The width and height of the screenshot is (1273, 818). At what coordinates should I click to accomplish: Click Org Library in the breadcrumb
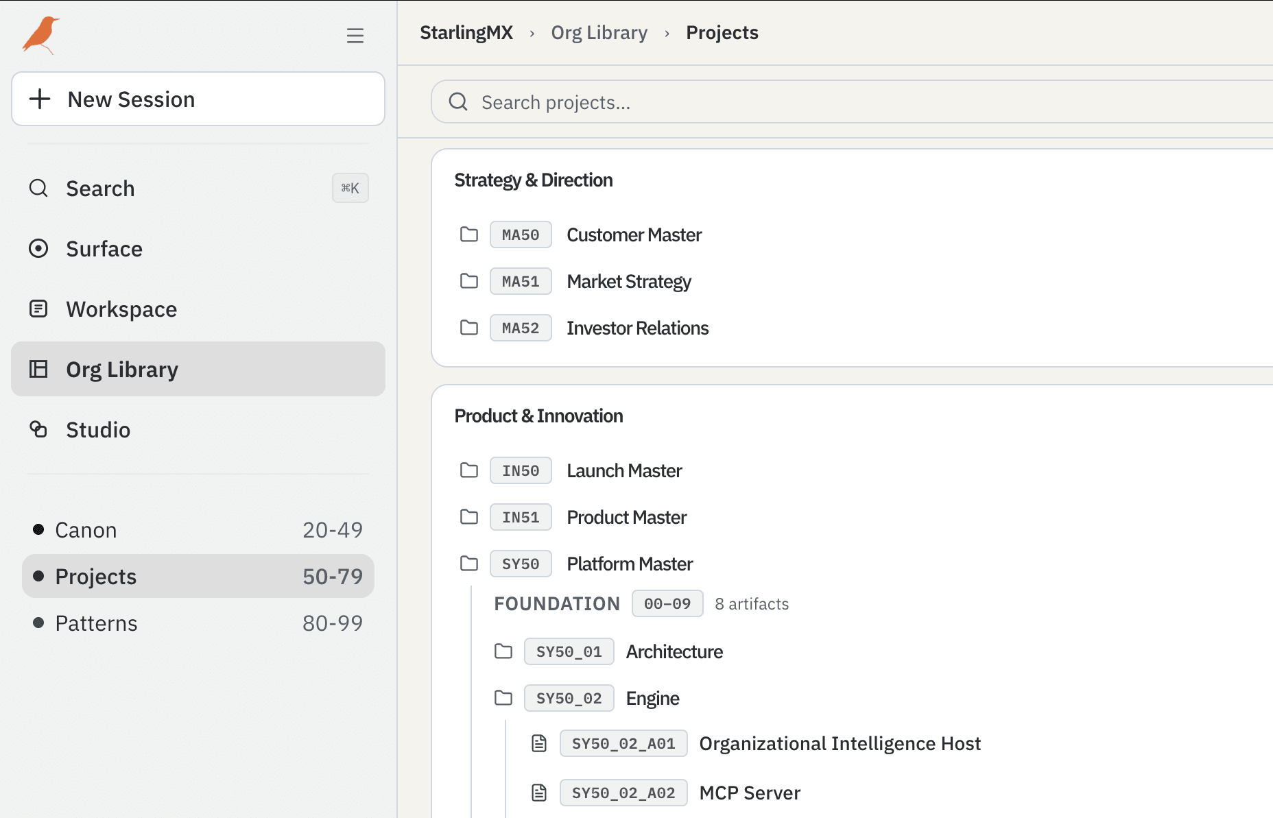[599, 33]
